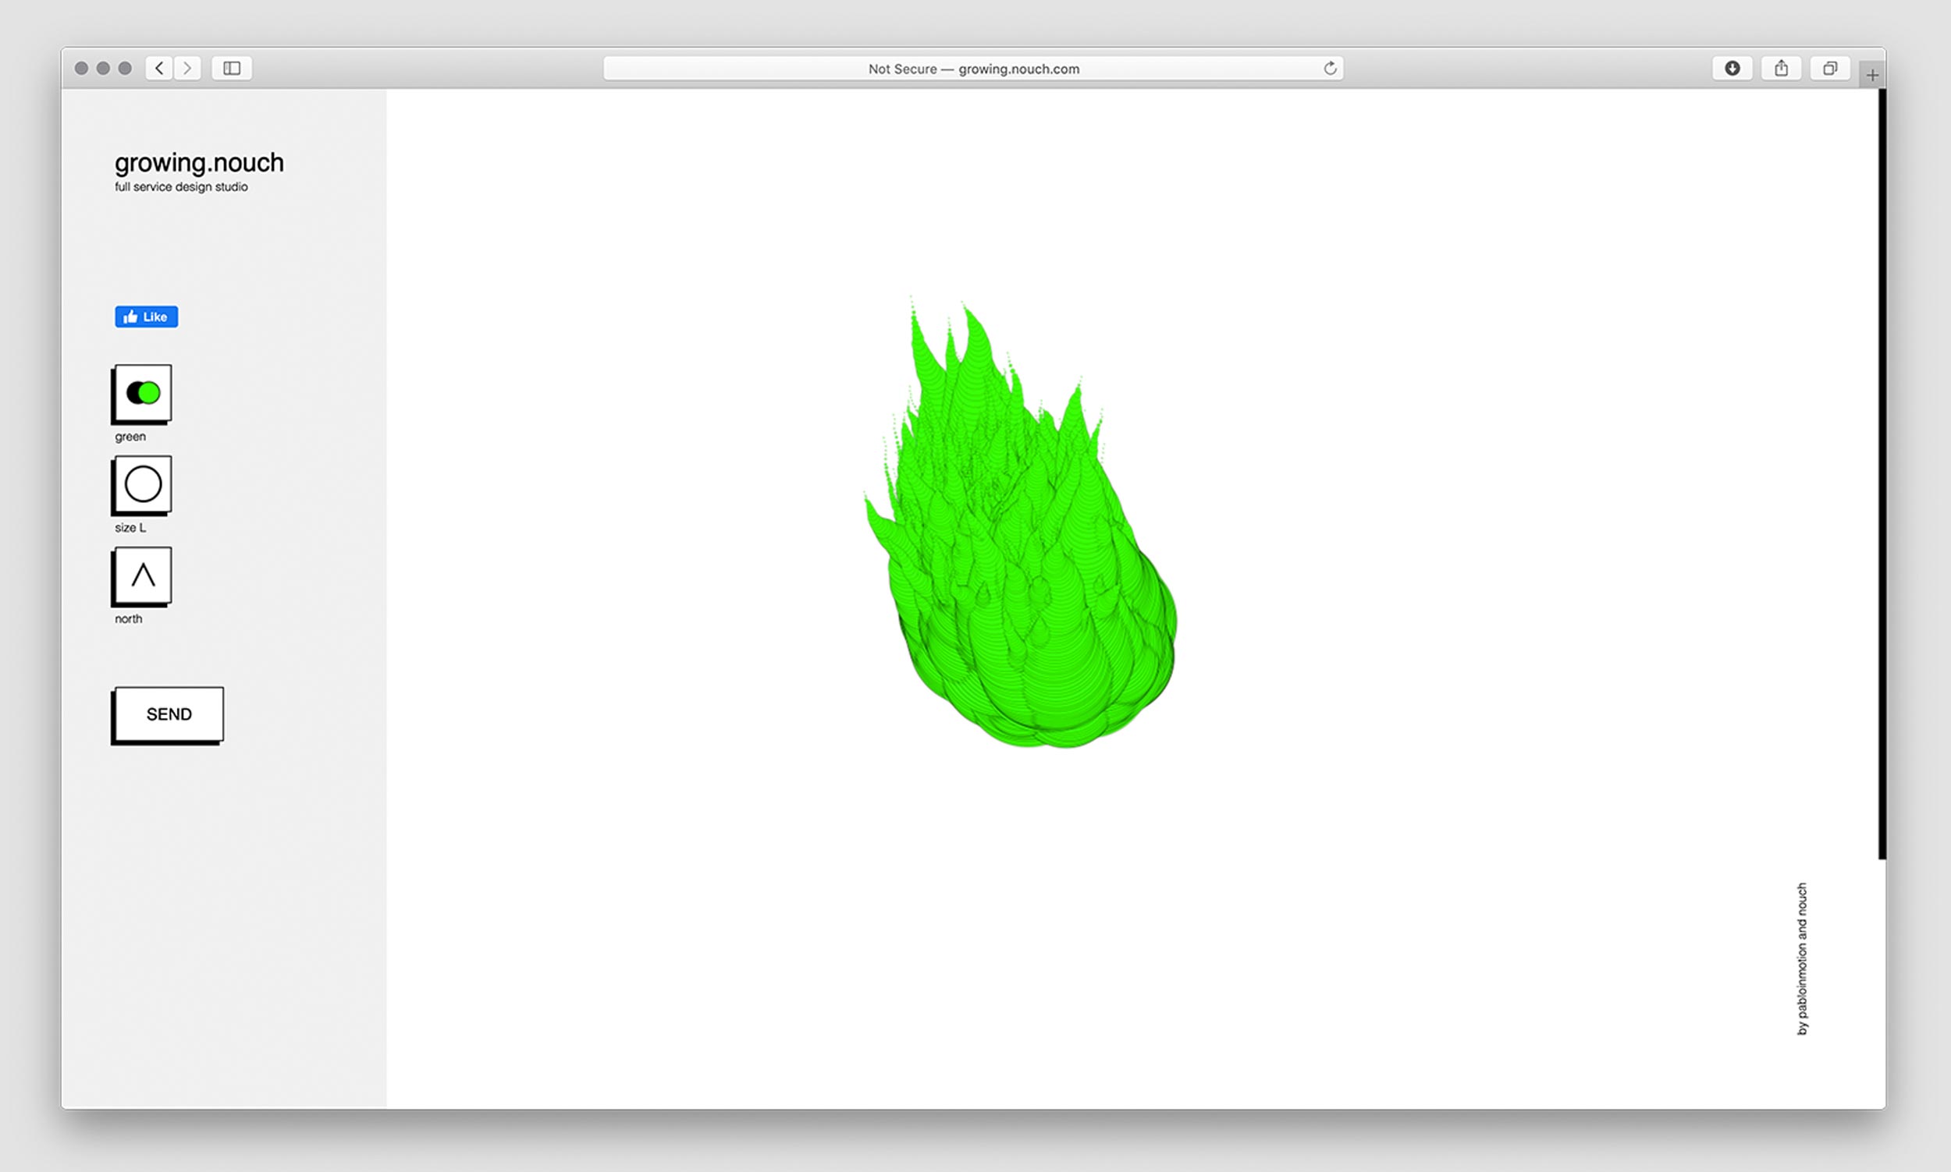
Task: Click 'full service design studio' tagline
Action: point(181,187)
